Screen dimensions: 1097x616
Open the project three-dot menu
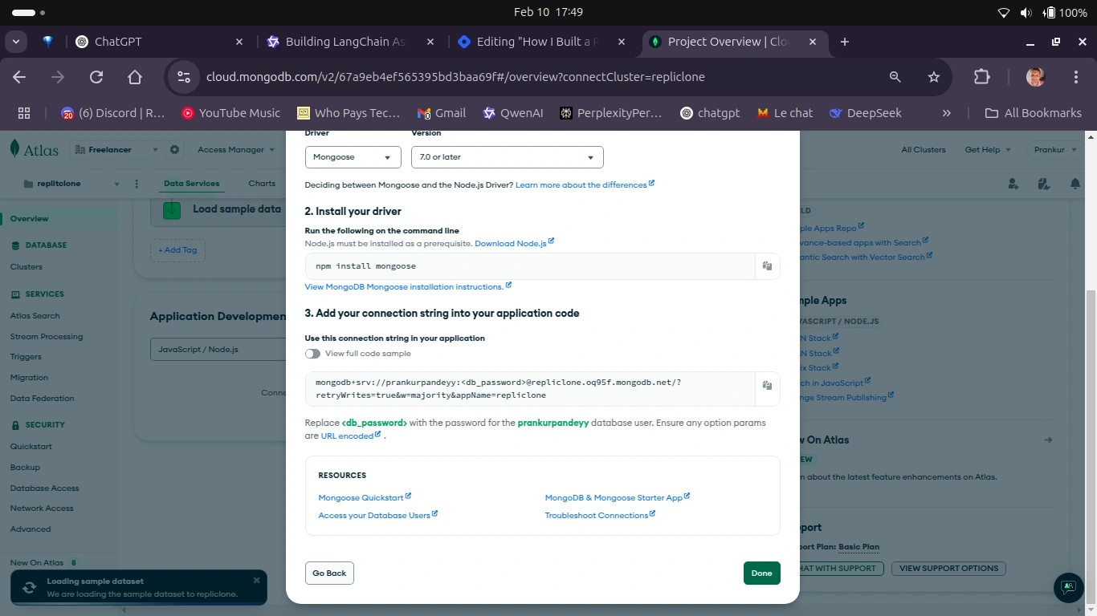click(137, 184)
